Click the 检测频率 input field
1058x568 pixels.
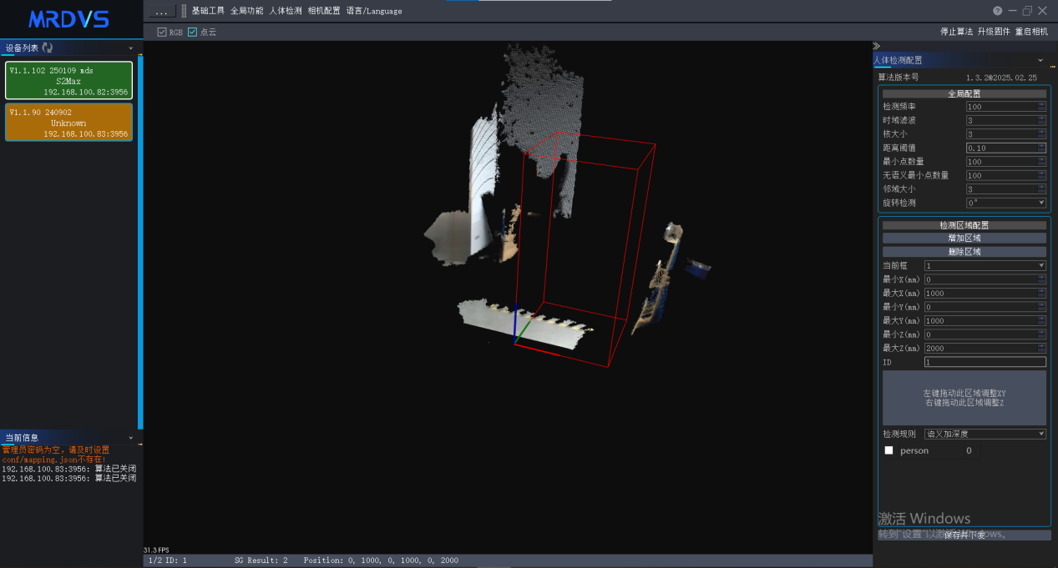[x=1005, y=107]
